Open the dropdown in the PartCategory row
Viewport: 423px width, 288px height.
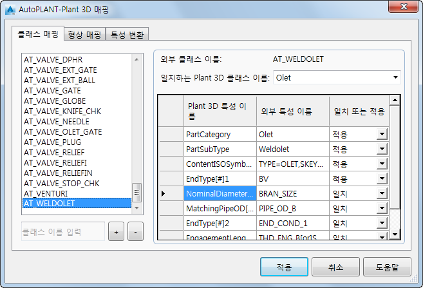tap(382, 134)
